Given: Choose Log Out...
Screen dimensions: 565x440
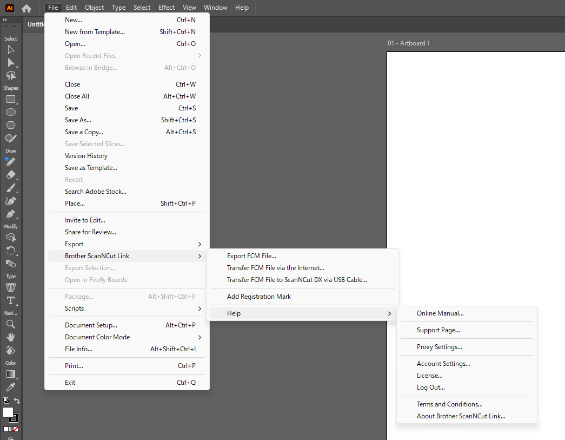Looking at the screenshot, I should [467, 388].
